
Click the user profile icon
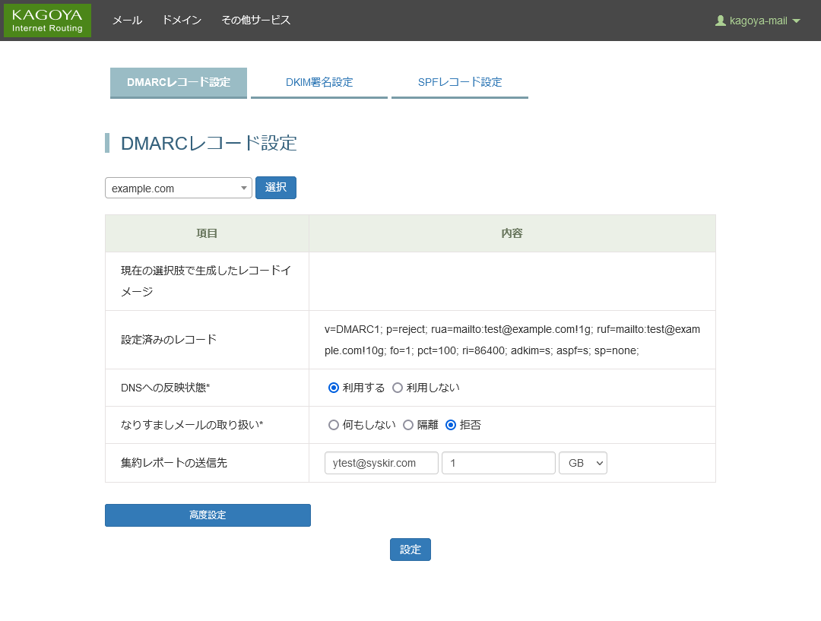point(721,21)
